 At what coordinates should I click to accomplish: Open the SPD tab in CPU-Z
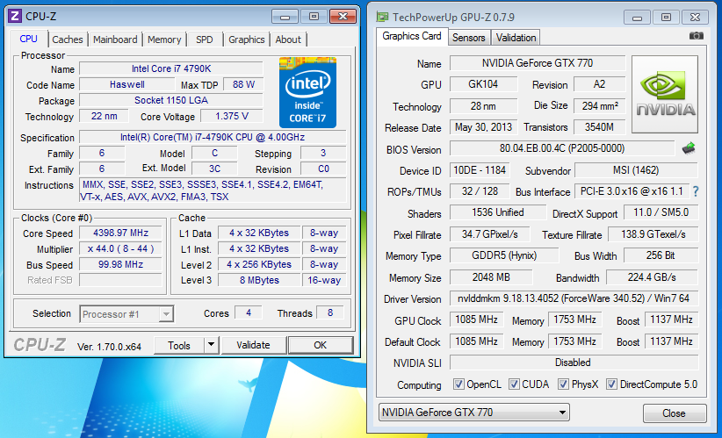coord(205,39)
